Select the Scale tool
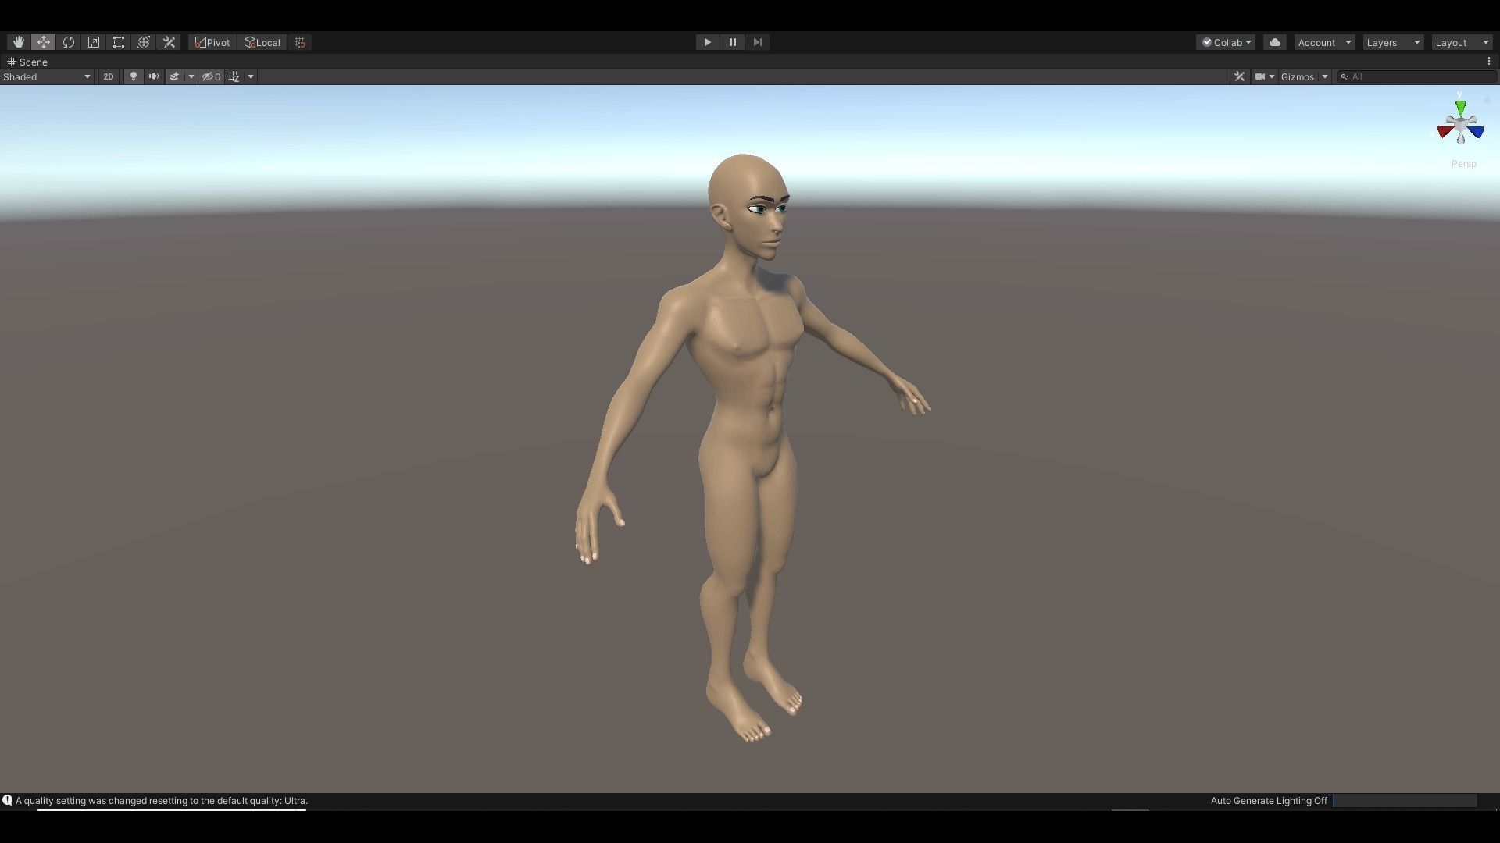 94,42
